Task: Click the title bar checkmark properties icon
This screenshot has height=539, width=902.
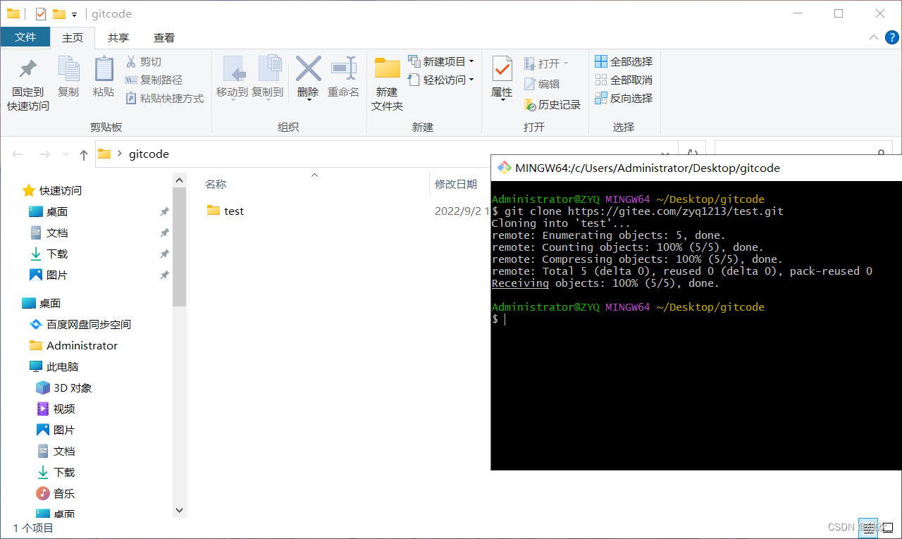Action: 41,14
